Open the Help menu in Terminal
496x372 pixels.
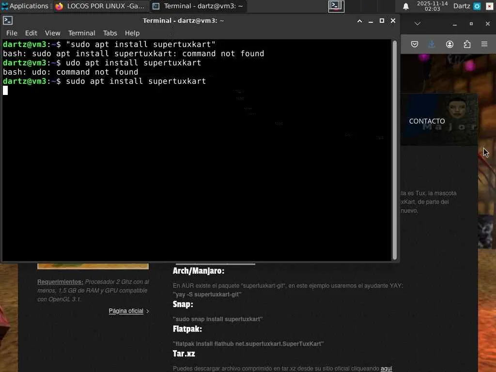coord(132,33)
